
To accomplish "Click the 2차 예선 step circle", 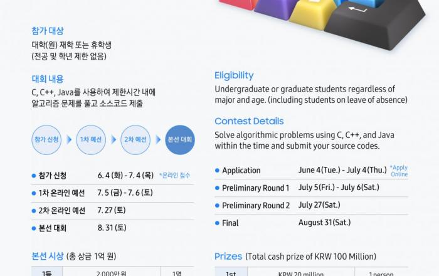I will click(135, 140).
